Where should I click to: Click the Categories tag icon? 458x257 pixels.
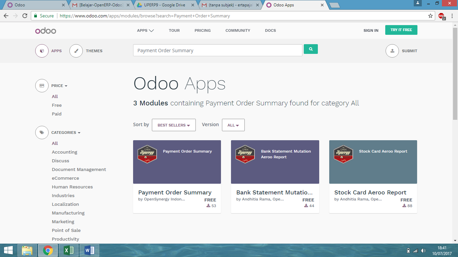42,133
